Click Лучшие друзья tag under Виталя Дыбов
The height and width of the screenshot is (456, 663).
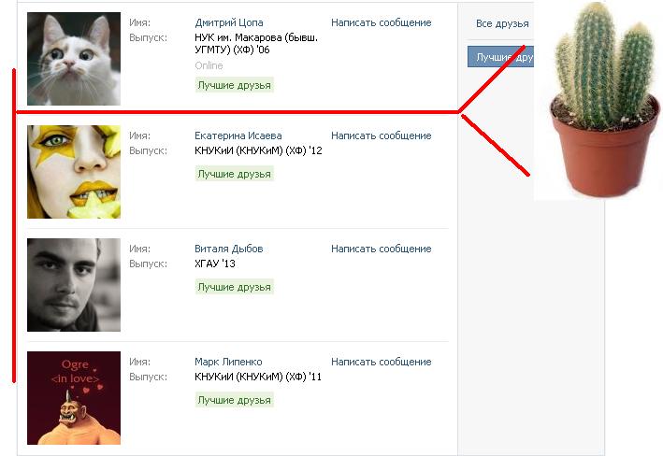(x=235, y=287)
